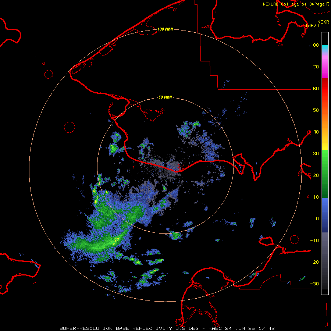
Task: Click the '0' value on the dBZ scale
Action: click(x=317, y=219)
